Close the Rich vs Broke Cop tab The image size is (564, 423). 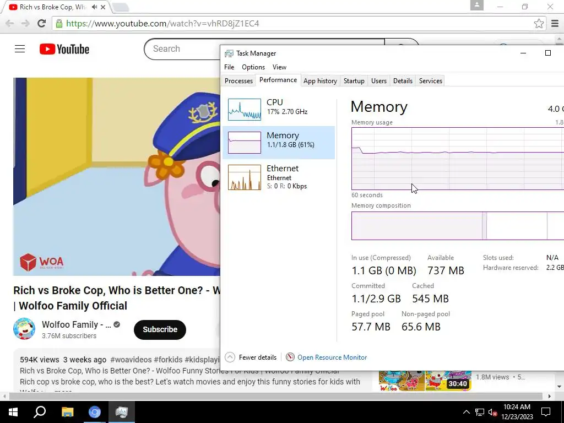click(x=103, y=7)
